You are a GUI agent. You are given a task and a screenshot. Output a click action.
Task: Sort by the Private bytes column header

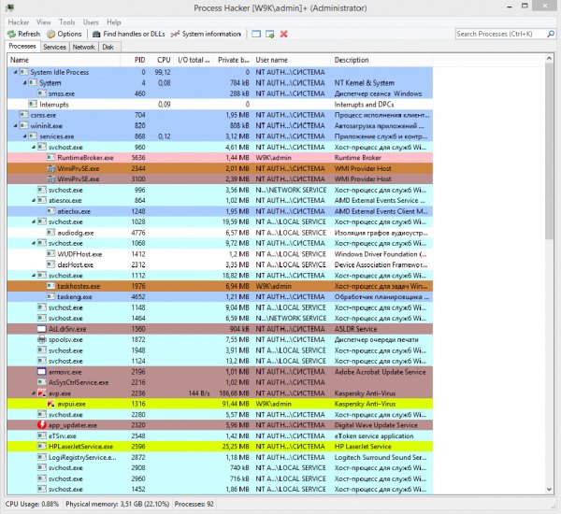coord(233,60)
